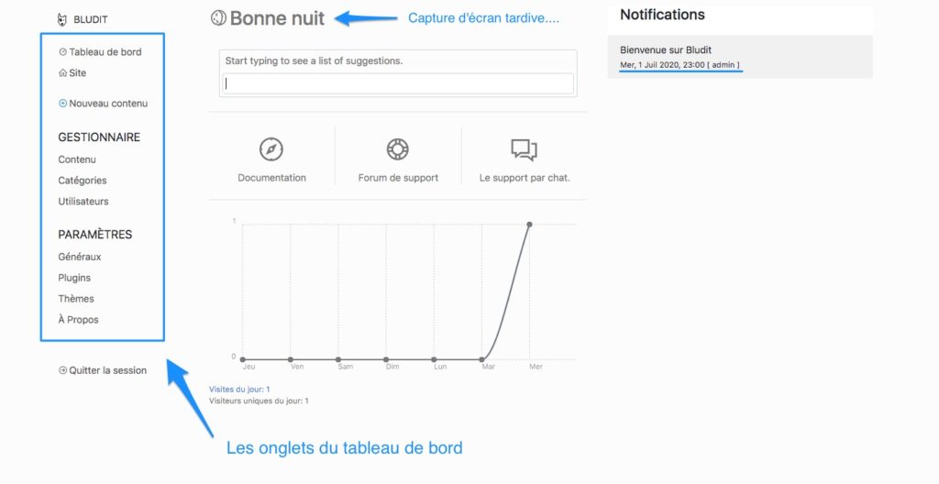The height and width of the screenshot is (484, 939).
Task: Click the support par chat bubbles icon
Action: (x=524, y=149)
